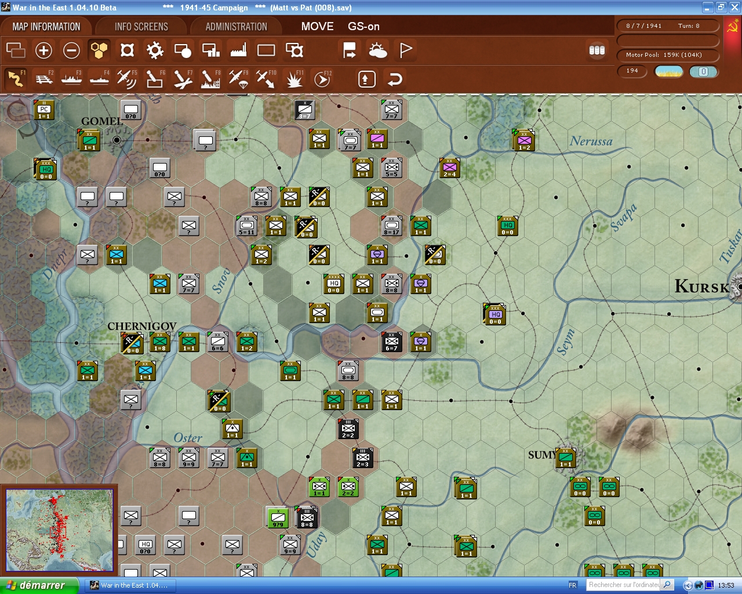Select the grey HQ 0?0 counter
This screenshot has height=594, width=742.
(x=146, y=545)
